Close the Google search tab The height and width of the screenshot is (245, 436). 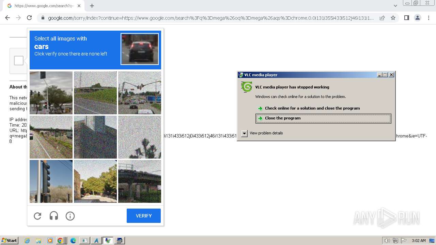point(79,6)
